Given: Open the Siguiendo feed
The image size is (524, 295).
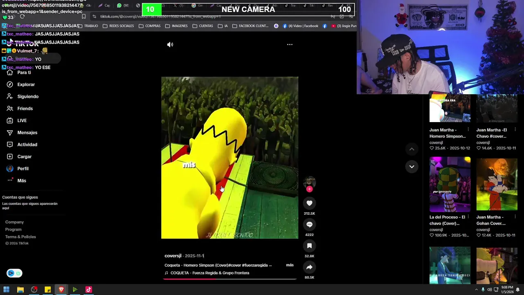Looking at the screenshot, I should tap(23, 96).
